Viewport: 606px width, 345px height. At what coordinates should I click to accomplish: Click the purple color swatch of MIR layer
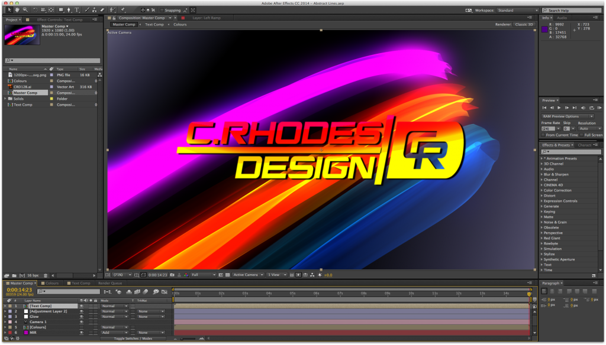point(25,333)
